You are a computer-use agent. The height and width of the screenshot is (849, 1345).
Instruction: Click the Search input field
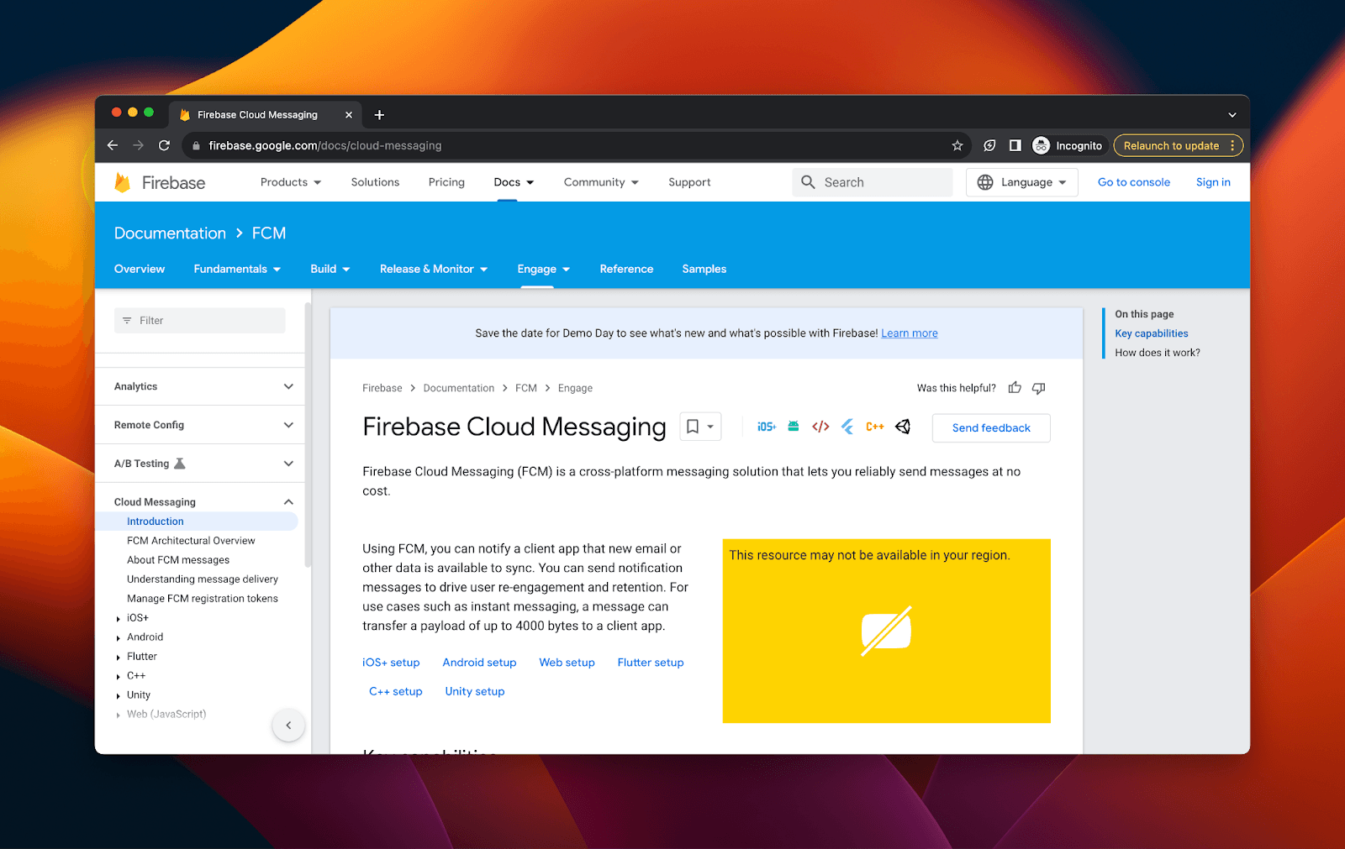873,182
